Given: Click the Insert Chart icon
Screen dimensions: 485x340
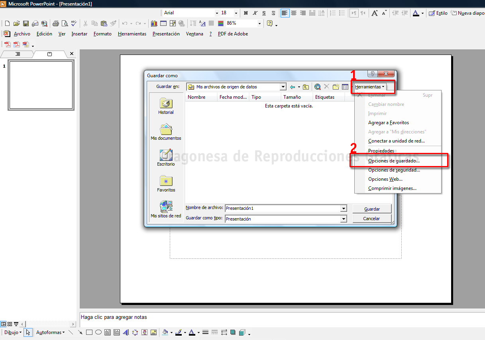Looking at the screenshot, I should click(154, 23).
